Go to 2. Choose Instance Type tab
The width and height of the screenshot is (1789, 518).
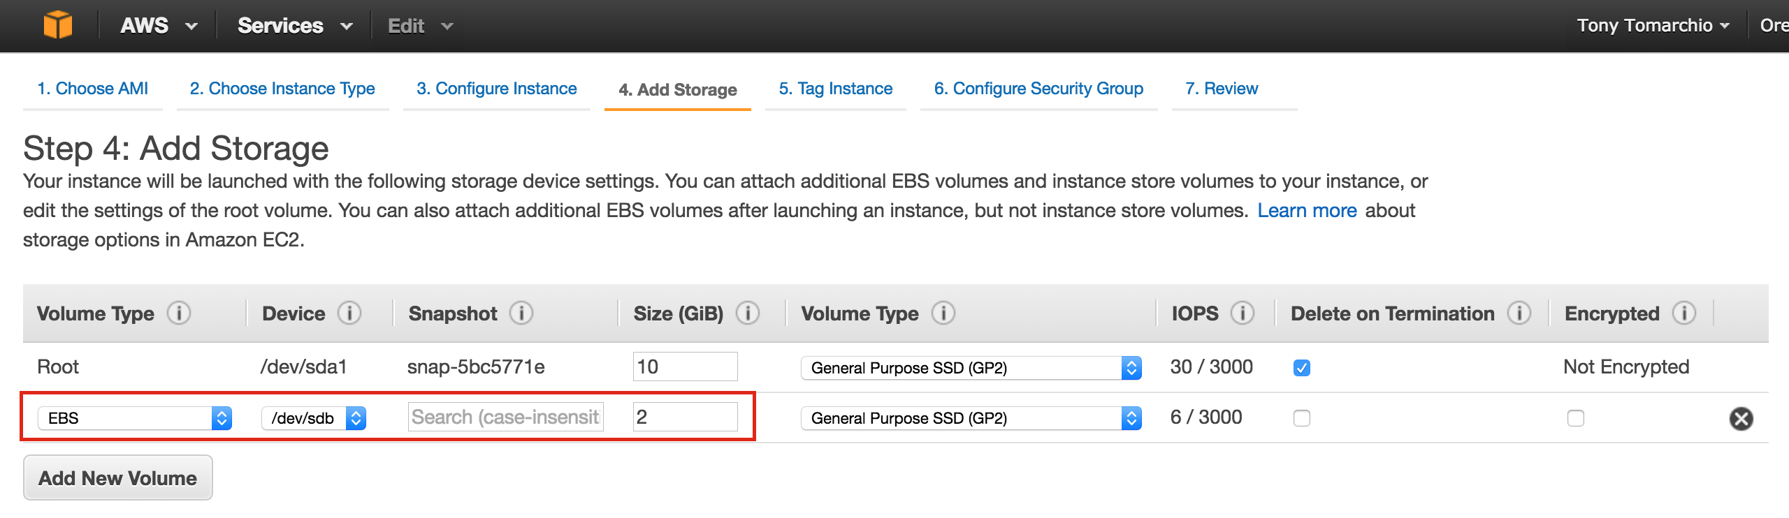[282, 89]
